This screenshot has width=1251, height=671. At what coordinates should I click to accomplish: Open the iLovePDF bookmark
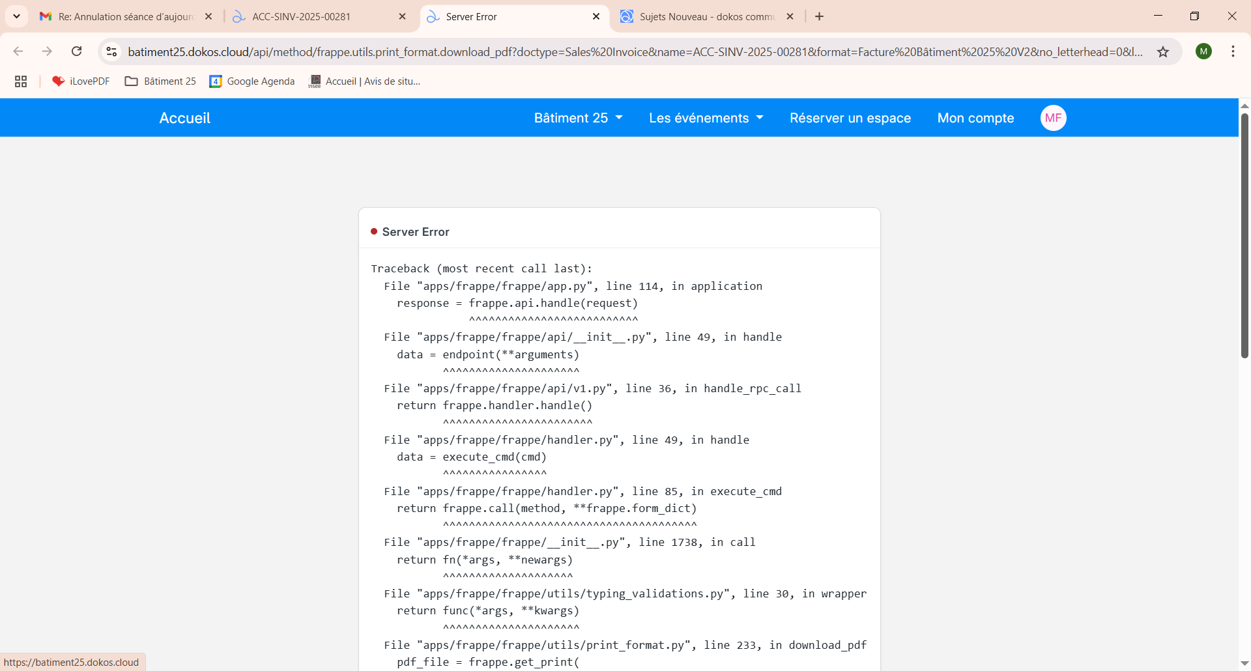[81, 81]
